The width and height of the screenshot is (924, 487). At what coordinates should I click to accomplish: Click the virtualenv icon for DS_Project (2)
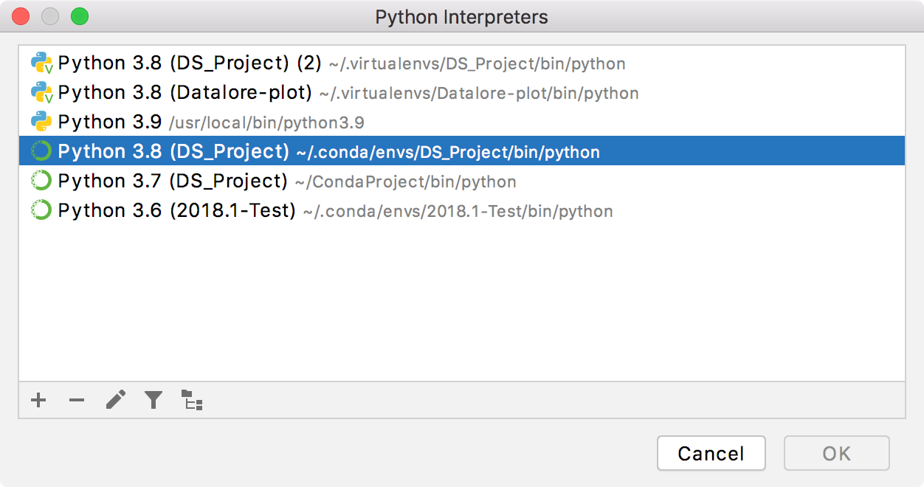tap(42, 63)
